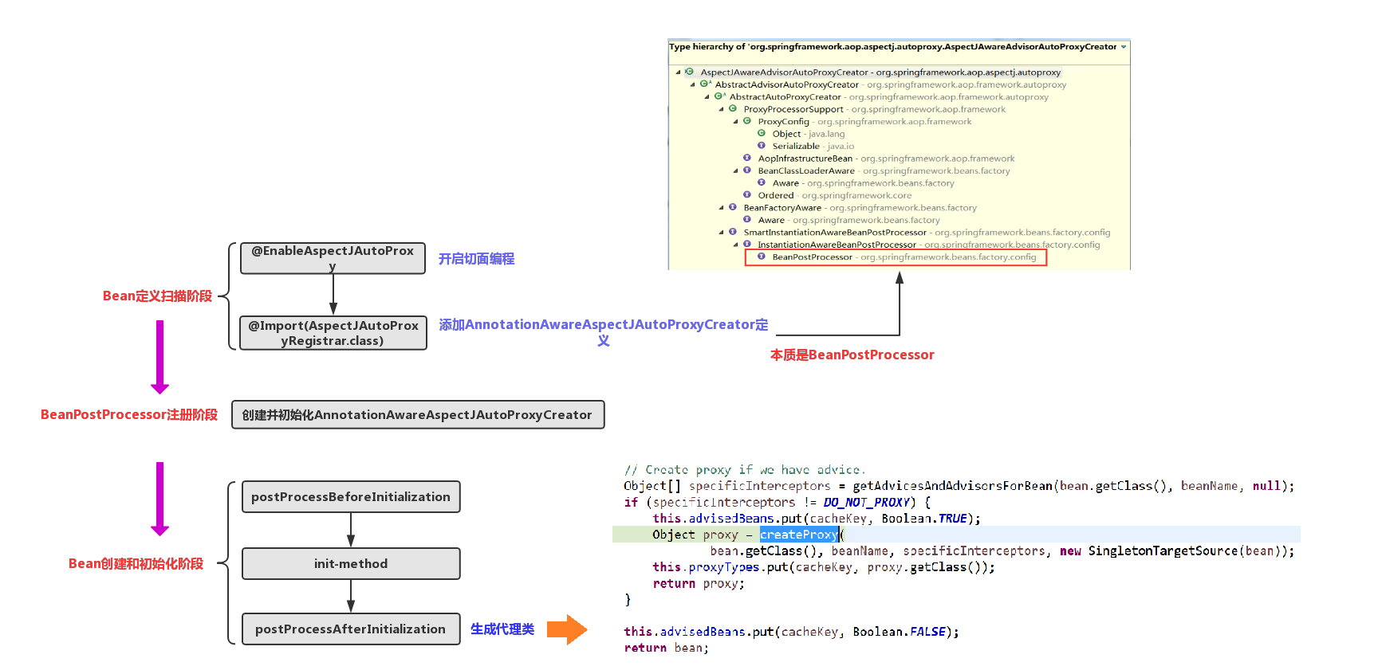Collapse the AspectJAwareAdvisorAutoProxyCreator root node
1378x670 pixels.
point(679,72)
